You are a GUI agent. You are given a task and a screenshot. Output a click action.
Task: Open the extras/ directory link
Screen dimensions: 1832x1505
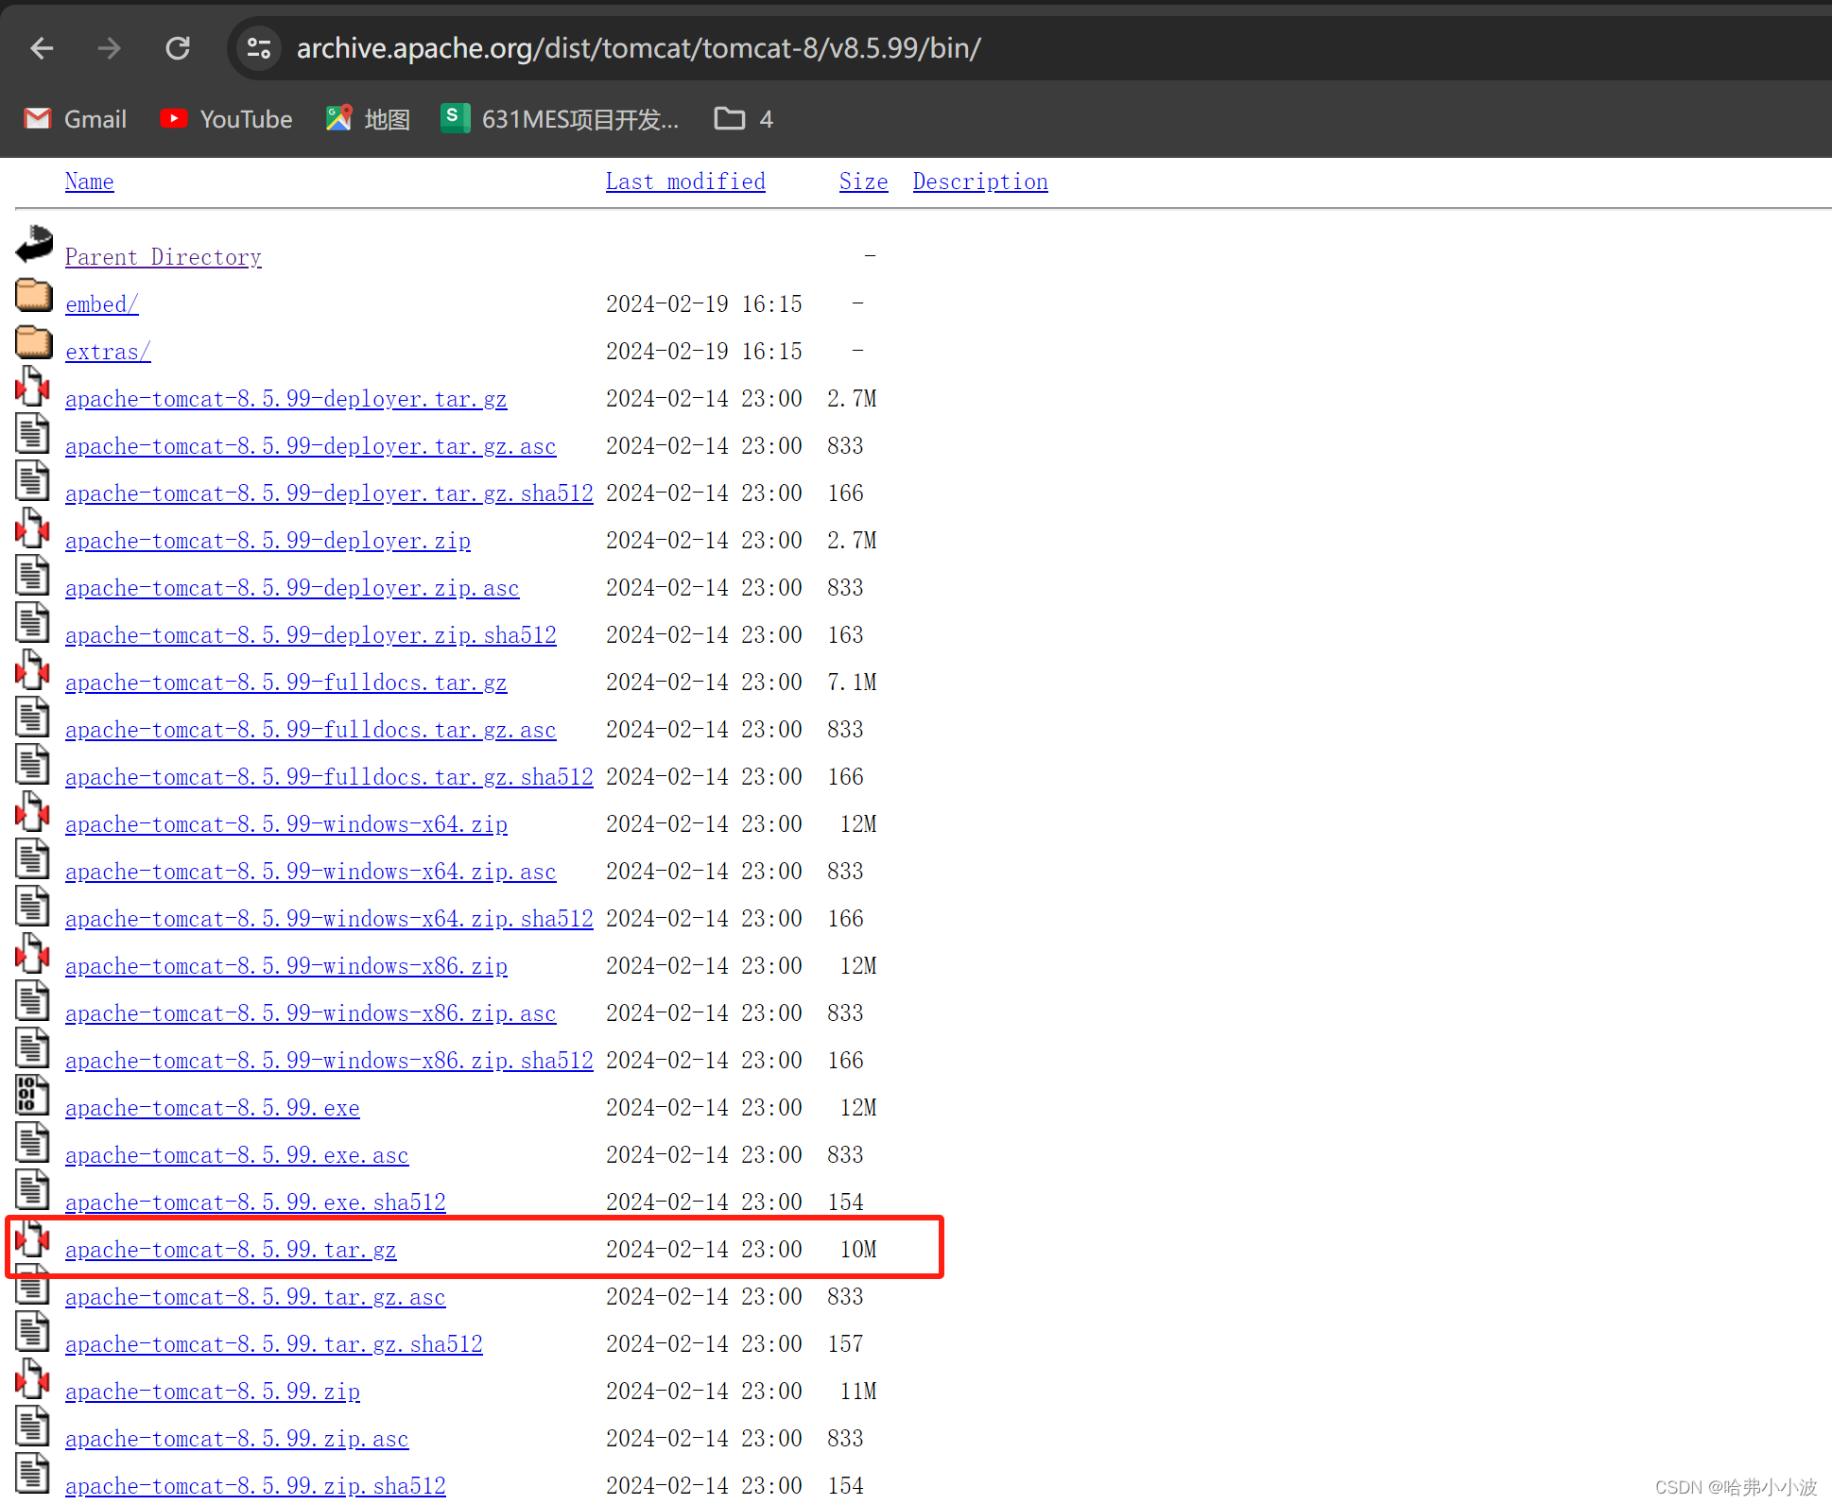pyautogui.click(x=108, y=352)
